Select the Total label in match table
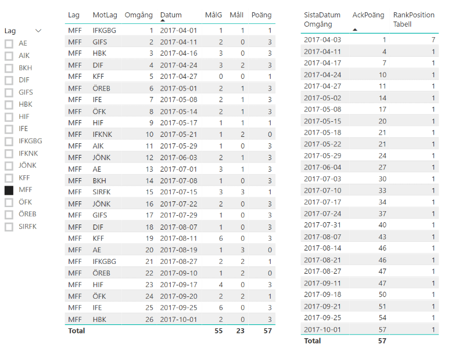The image size is (459, 355). click(77, 331)
